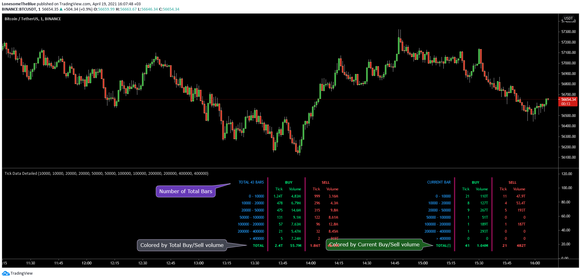Click the 15:00 time axis label

tap(423, 263)
